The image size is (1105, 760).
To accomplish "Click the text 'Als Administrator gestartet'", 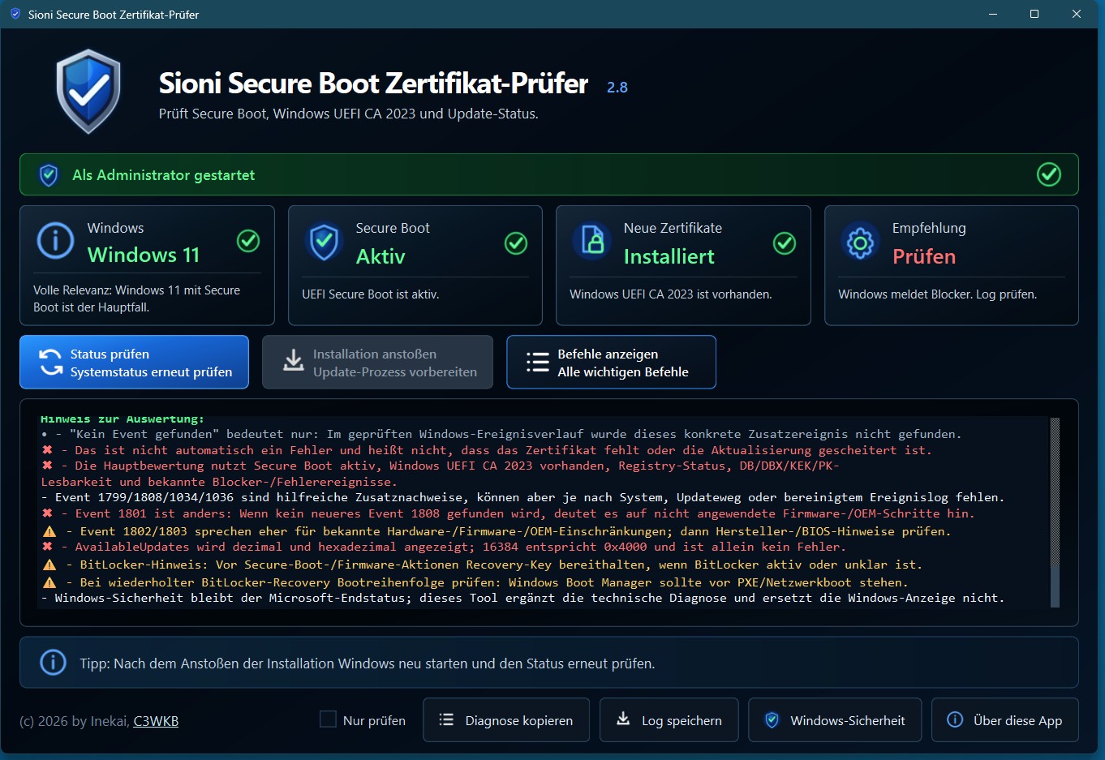I will point(164,175).
